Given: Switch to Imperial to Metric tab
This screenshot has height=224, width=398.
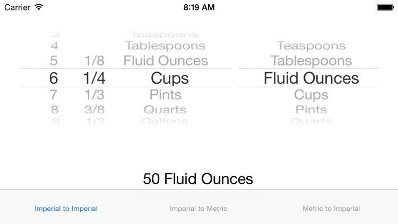Looking at the screenshot, I should 198,209.
